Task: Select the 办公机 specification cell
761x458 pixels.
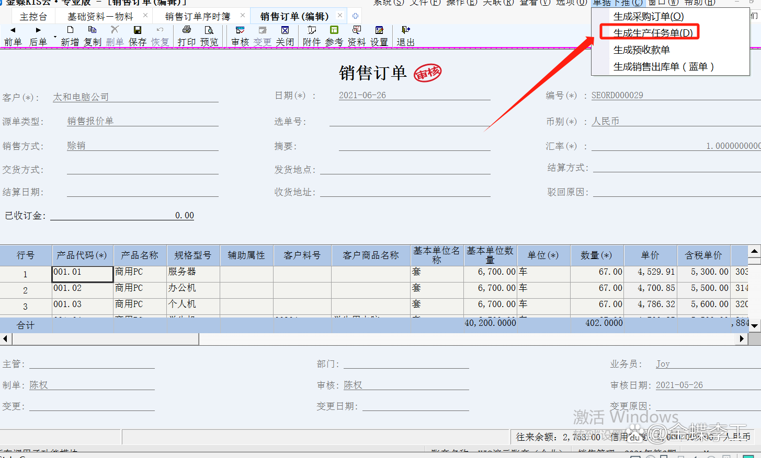Action: click(193, 290)
